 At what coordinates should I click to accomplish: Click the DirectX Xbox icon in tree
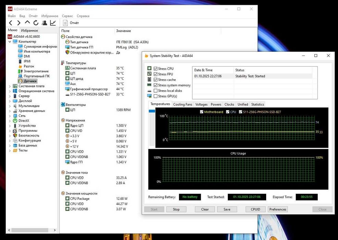15,121
